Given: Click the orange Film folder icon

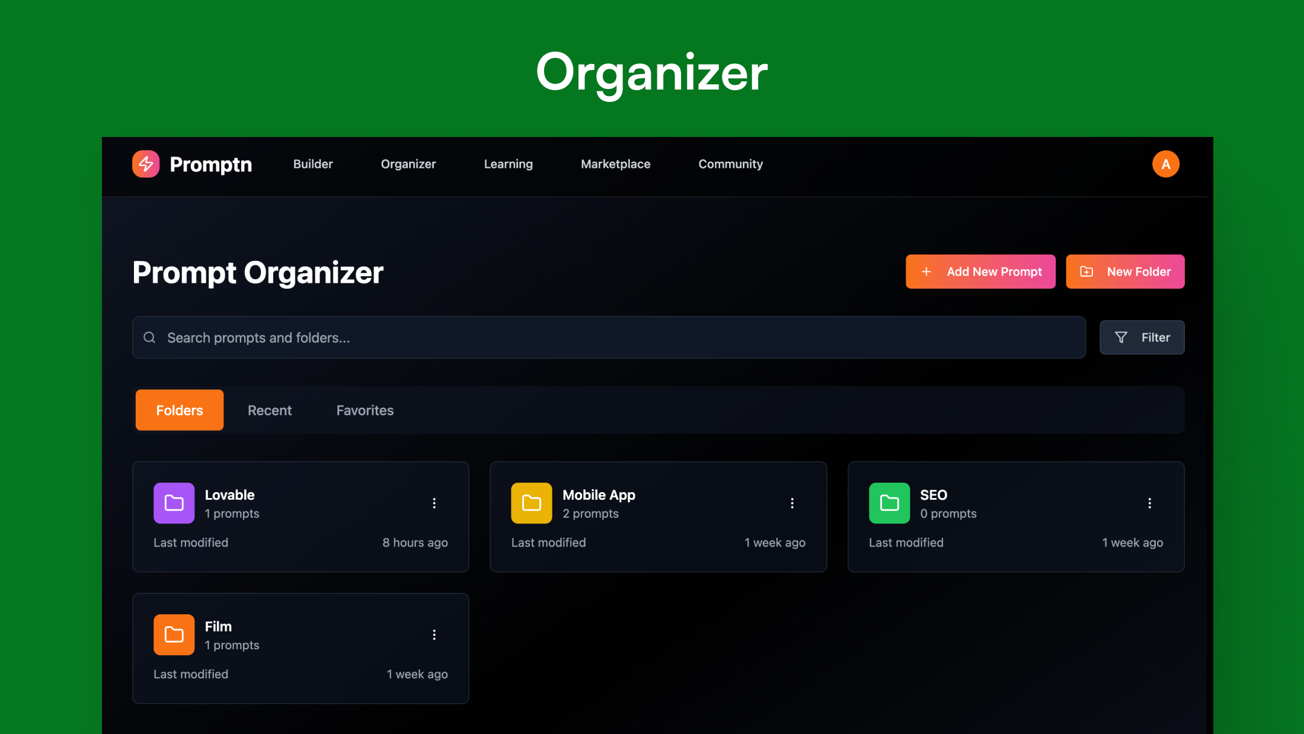Looking at the screenshot, I should coord(174,634).
